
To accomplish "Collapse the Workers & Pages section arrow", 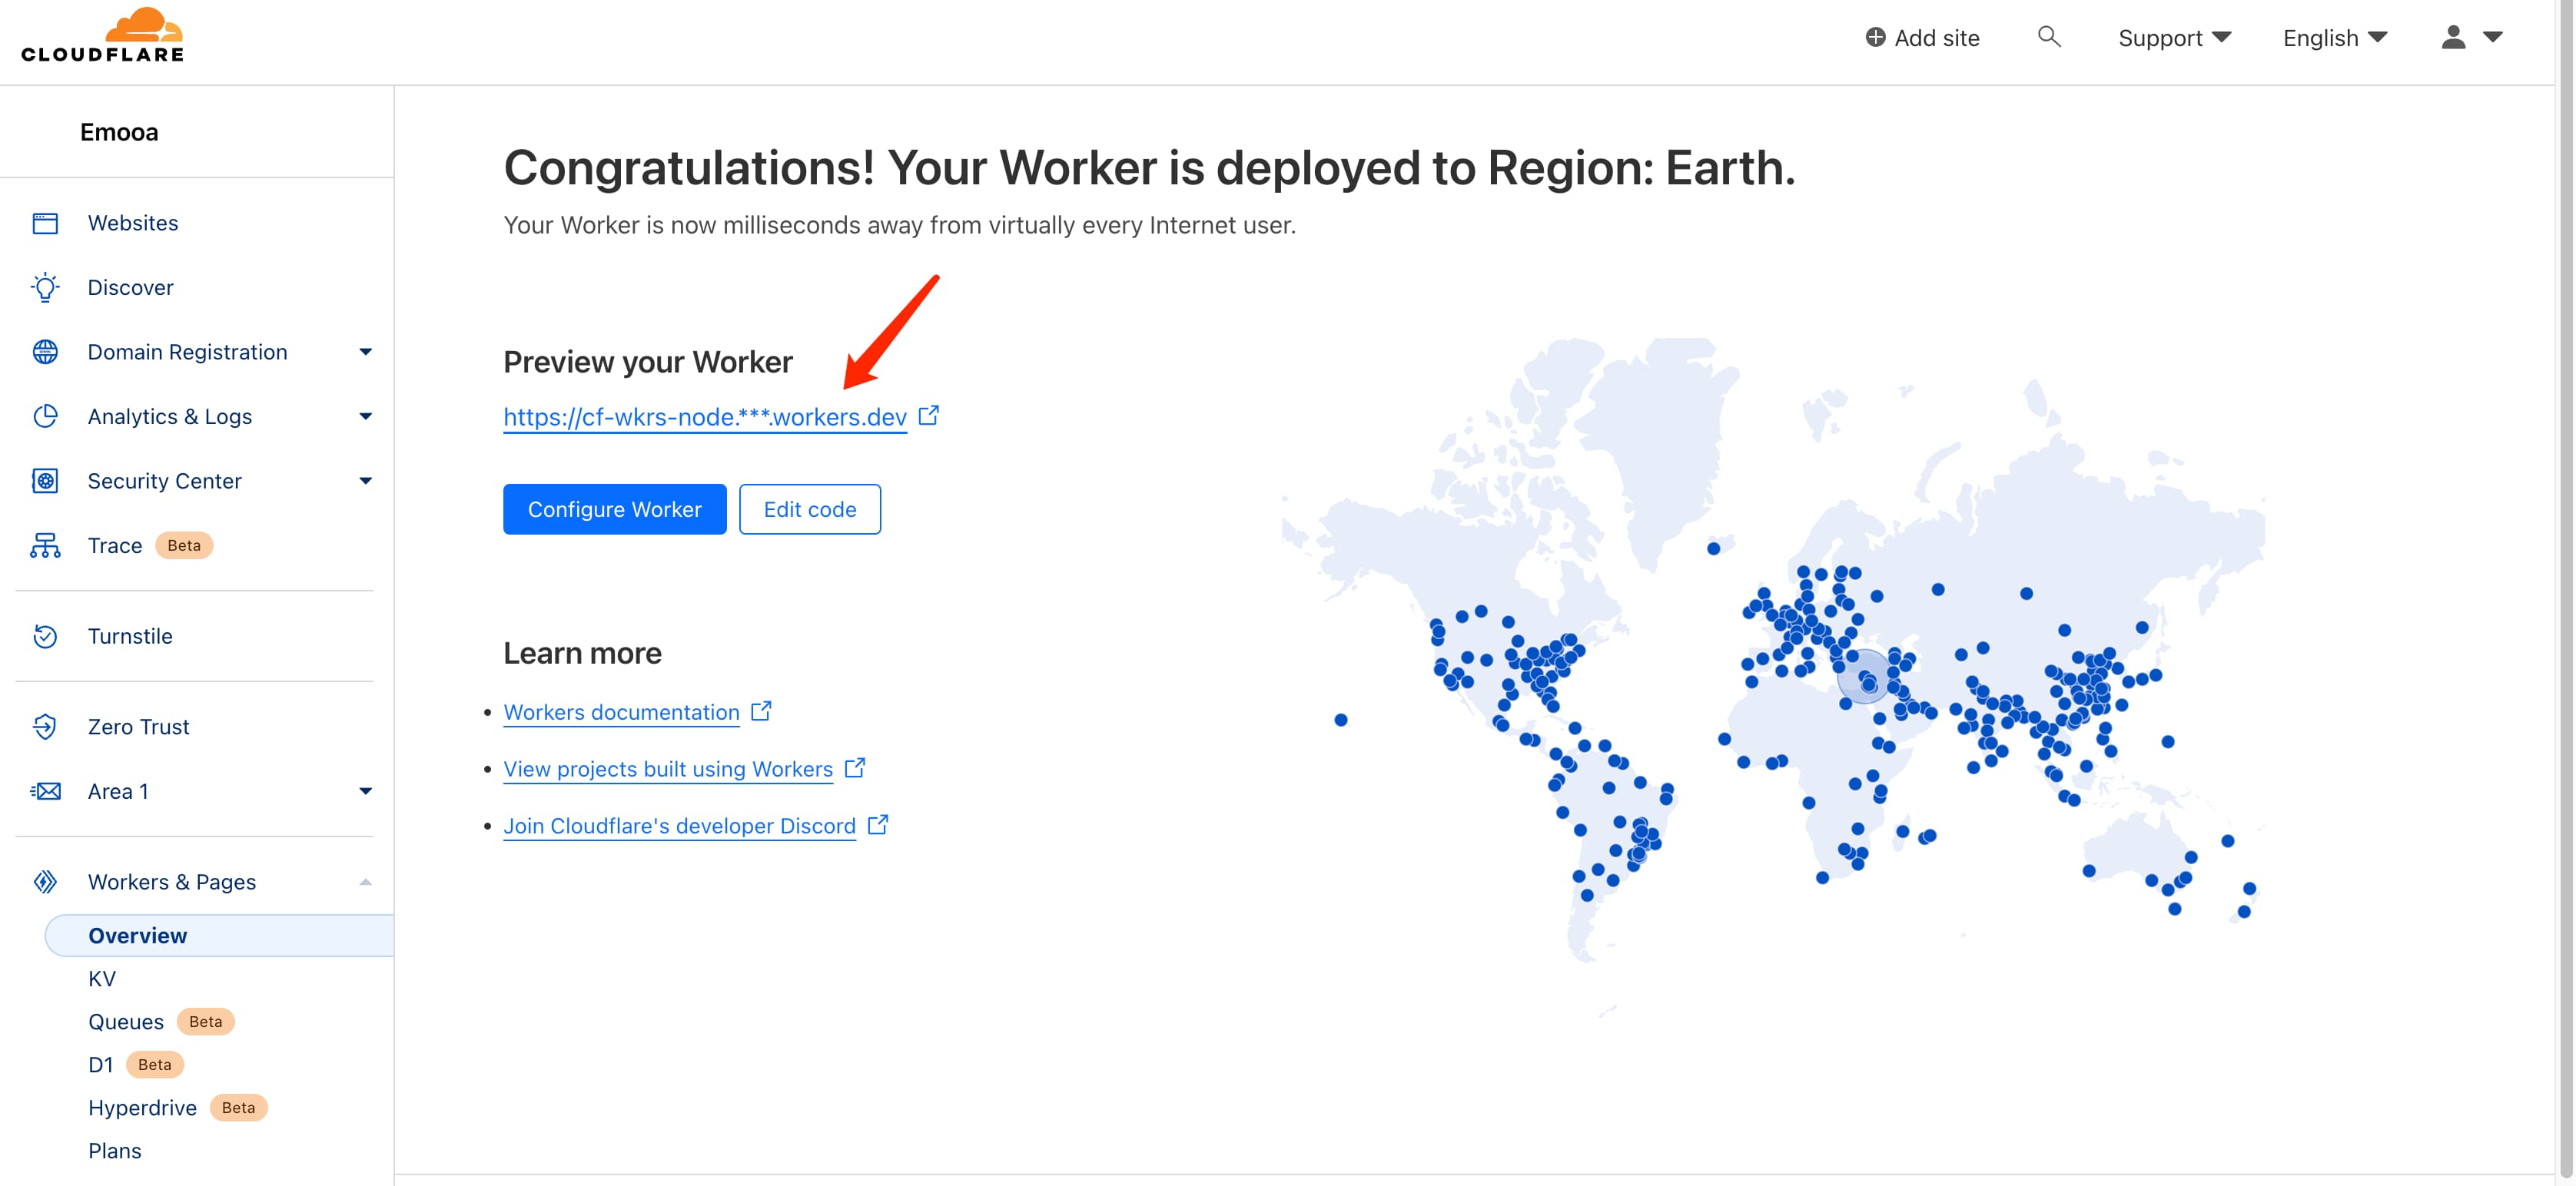I will pos(365,883).
